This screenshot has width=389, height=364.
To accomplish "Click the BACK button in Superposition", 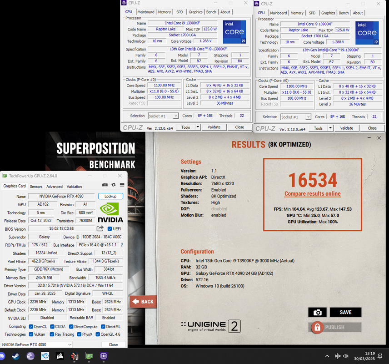I will [x=143, y=302].
